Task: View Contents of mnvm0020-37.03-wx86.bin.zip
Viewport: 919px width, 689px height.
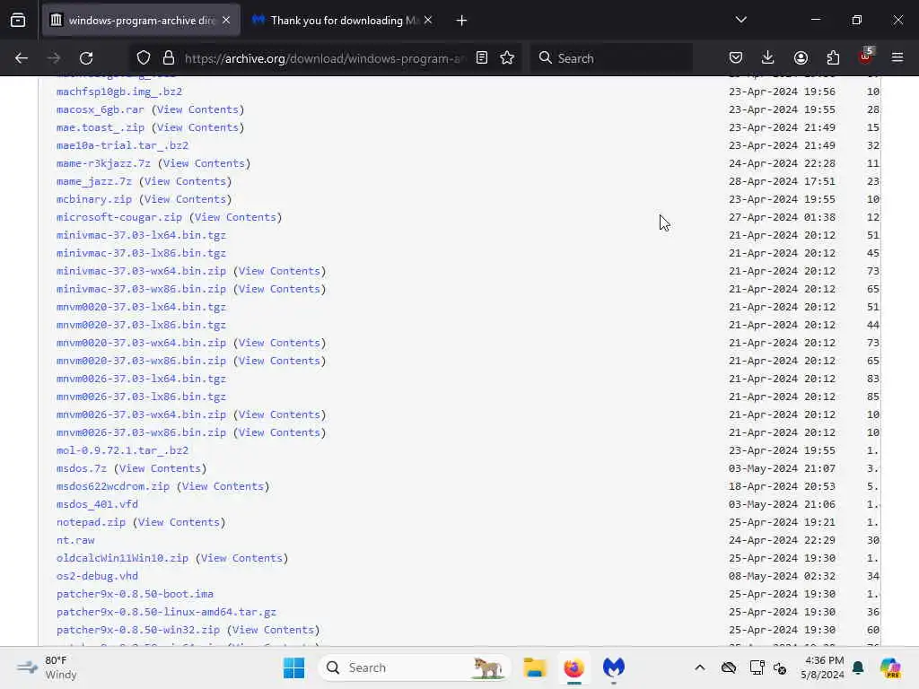Action: [x=280, y=361]
